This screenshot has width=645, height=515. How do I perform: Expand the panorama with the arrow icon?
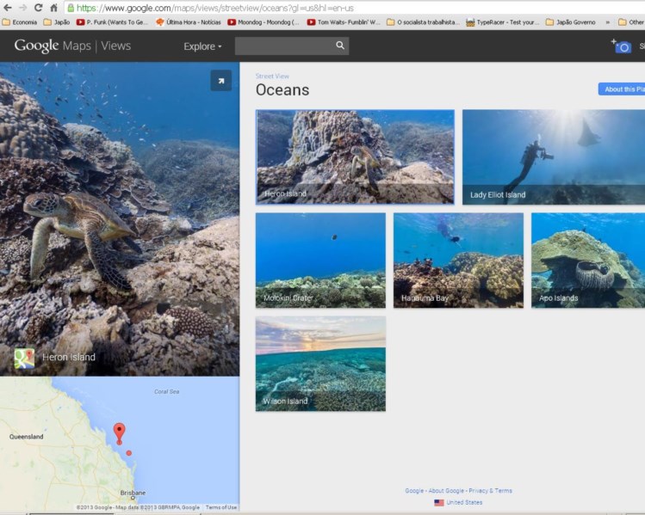[221, 81]
